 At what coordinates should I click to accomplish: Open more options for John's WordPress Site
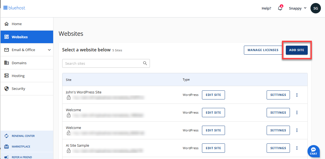click(x=297, y=95)
